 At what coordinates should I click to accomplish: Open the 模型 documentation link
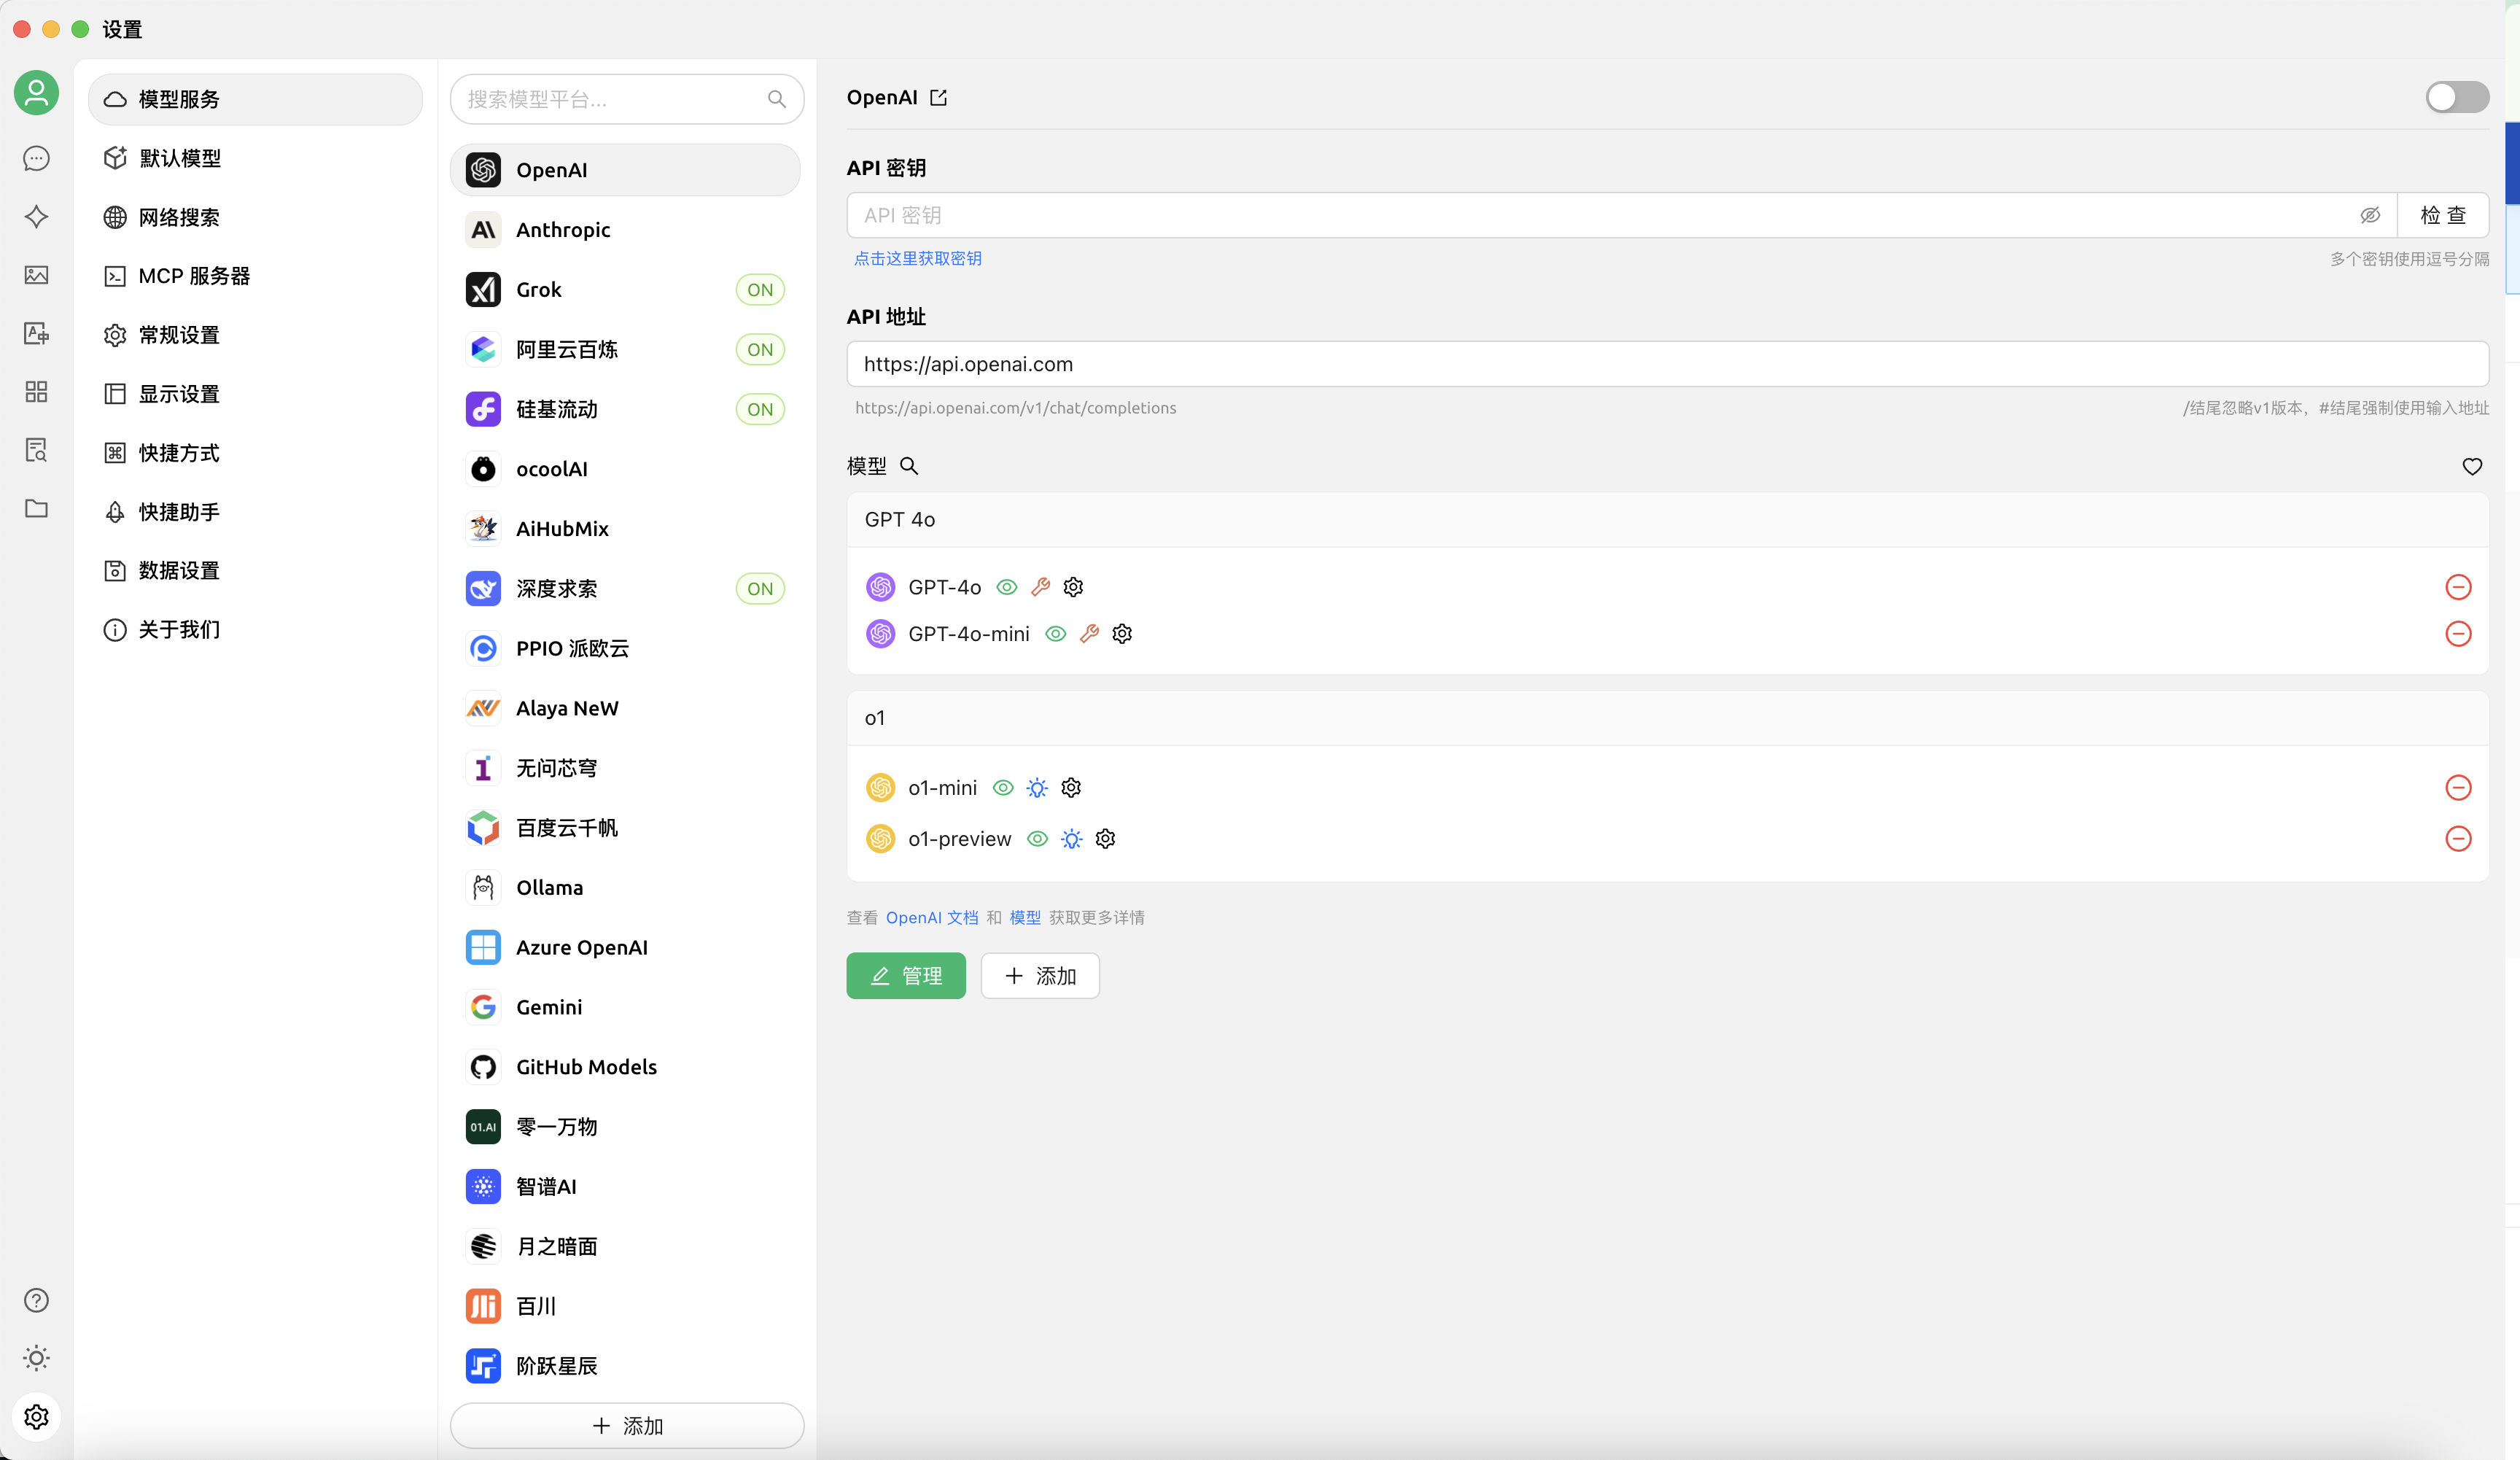(x=1025, y=918)
